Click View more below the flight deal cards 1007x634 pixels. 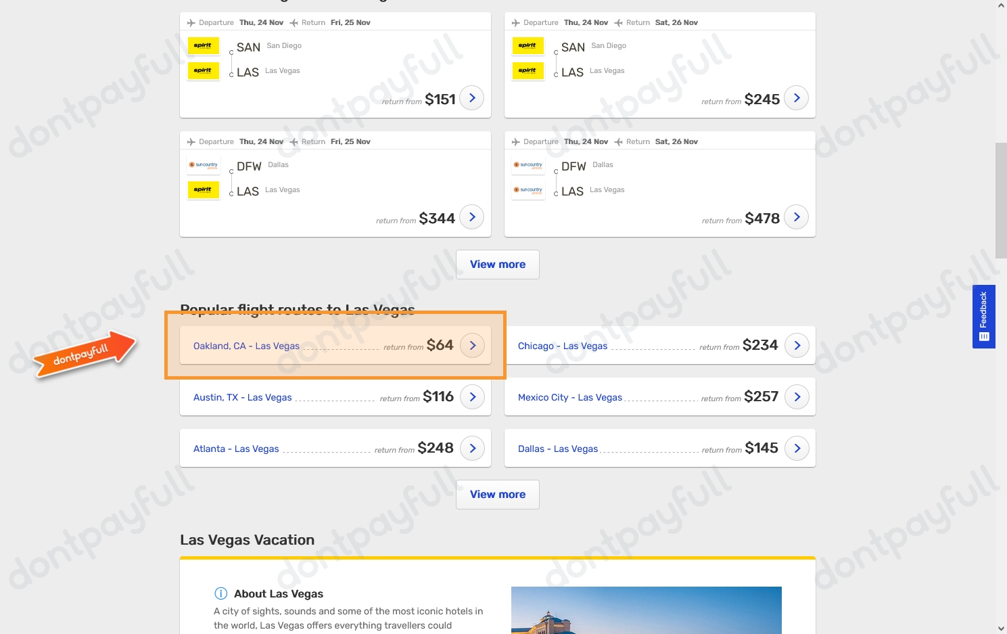[497, 264]
